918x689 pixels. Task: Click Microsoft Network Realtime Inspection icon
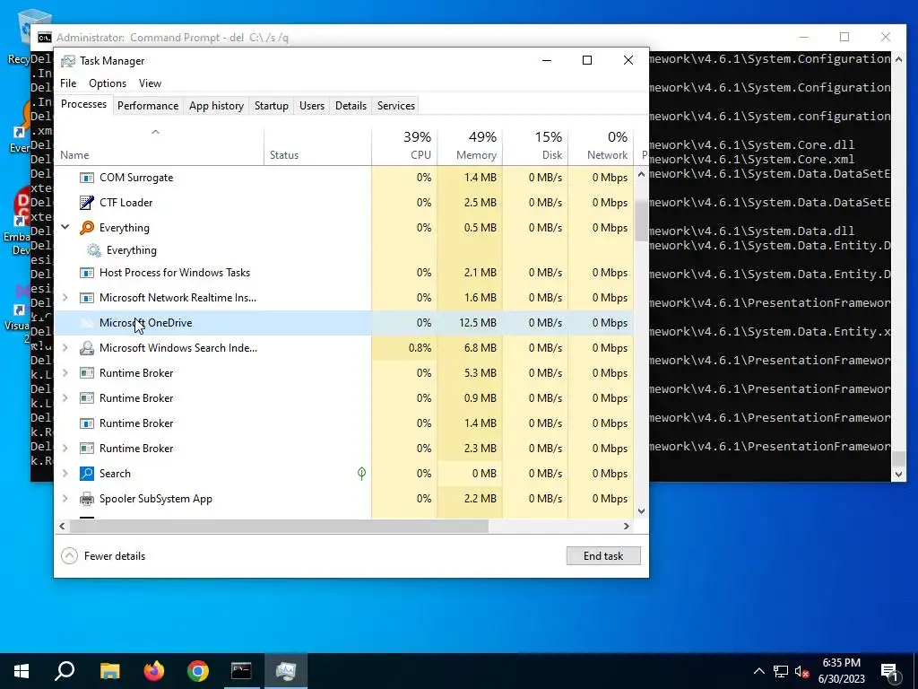pyautogui.click(x=87, y=298)
